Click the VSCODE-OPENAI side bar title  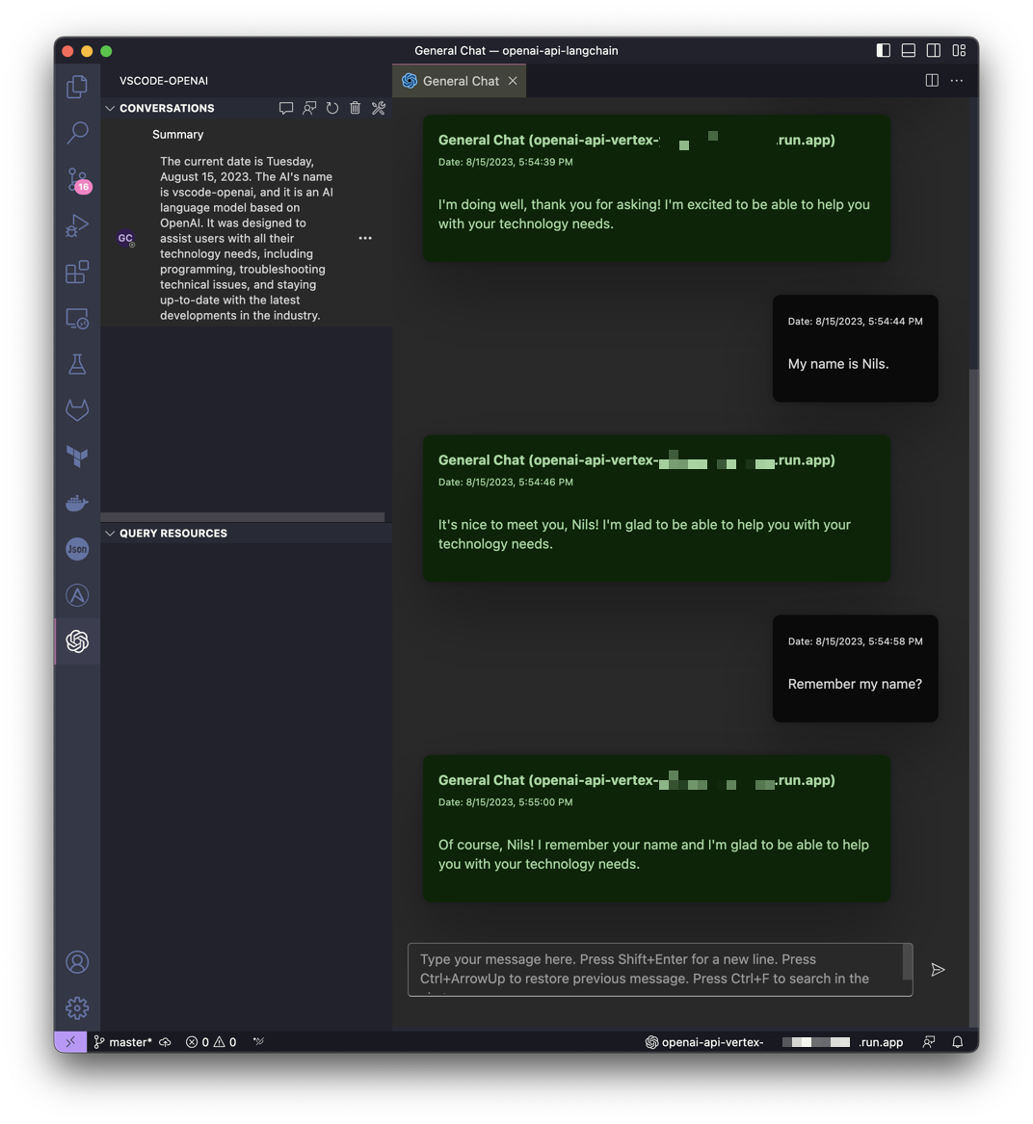[164, 81]
